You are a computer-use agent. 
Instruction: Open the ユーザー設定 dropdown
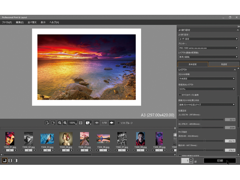click(208, 39)
